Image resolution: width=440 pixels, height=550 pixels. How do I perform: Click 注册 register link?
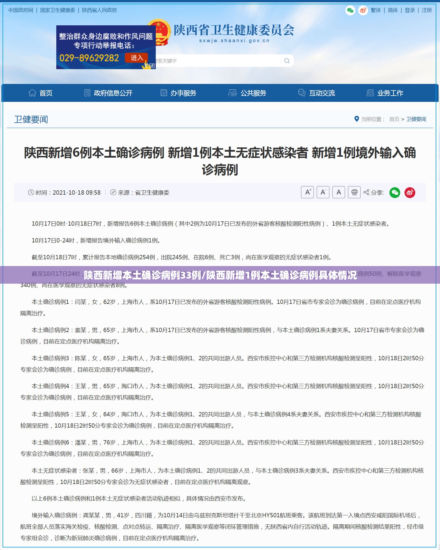coord(427,10)
